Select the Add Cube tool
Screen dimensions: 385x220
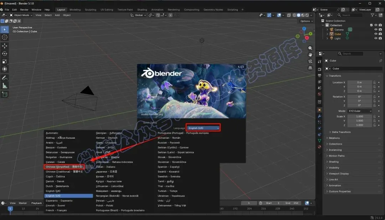click(x=4, y=94)
